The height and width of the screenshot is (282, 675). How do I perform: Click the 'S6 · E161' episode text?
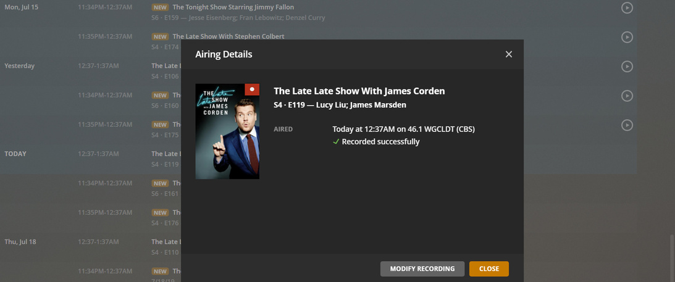click(165, 193)
